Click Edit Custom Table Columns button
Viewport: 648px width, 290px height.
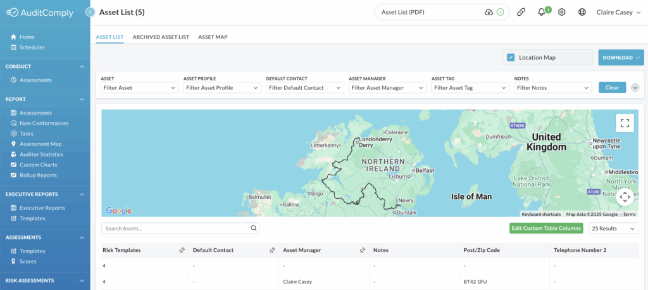point(545,228)
